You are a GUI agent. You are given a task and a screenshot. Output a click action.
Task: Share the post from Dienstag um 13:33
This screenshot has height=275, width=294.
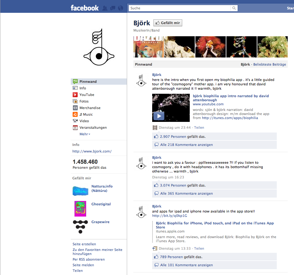(199, 248)
